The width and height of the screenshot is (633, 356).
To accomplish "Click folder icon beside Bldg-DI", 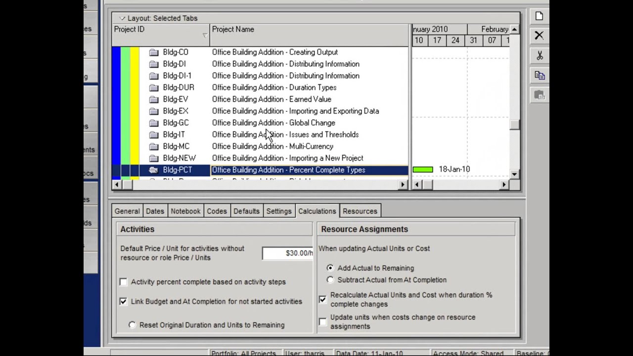I will [x=154, y=64].
